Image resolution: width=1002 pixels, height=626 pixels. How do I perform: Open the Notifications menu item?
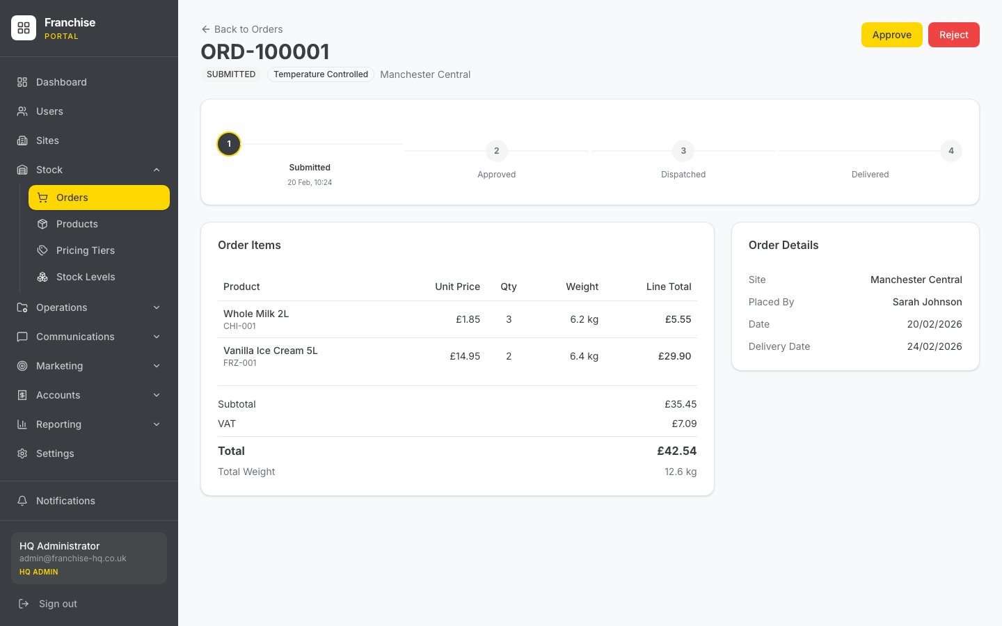tap(89, 501)
